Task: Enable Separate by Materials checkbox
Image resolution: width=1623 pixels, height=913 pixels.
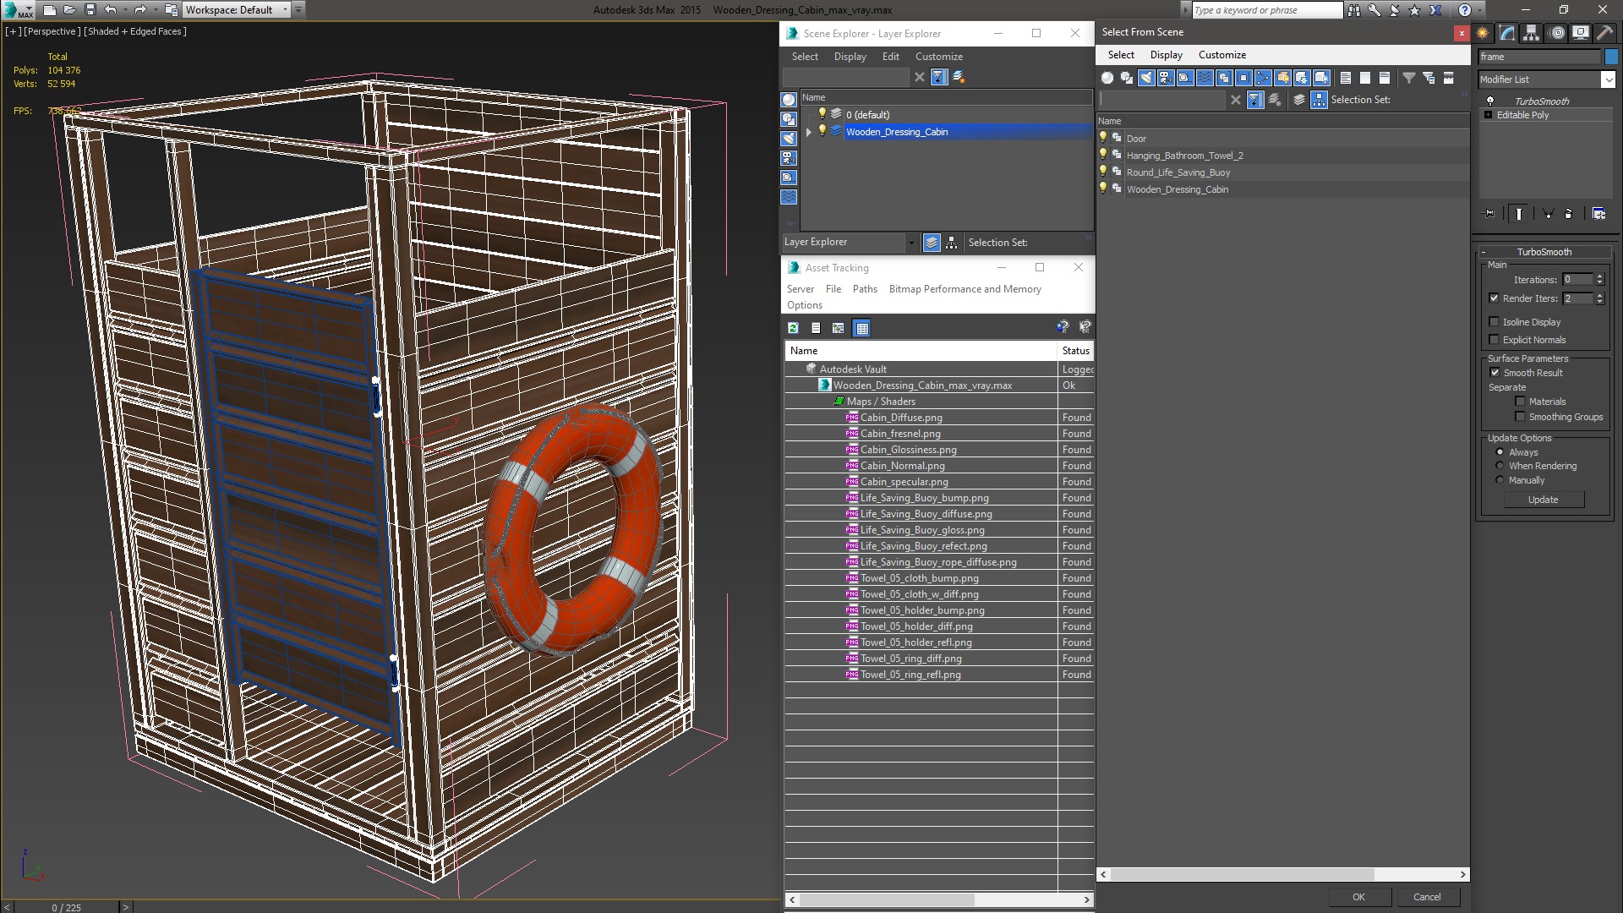Action: coord(1520,402)
